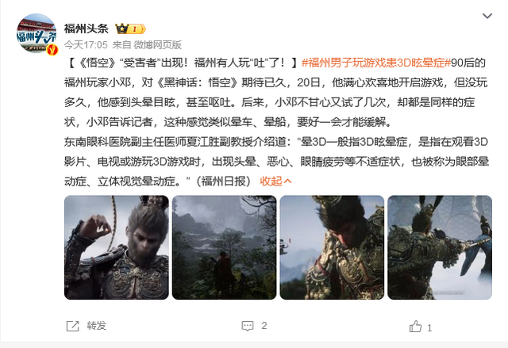Like the post with thumbs-up icon
The image size is (508, 348).
[415, 327]
